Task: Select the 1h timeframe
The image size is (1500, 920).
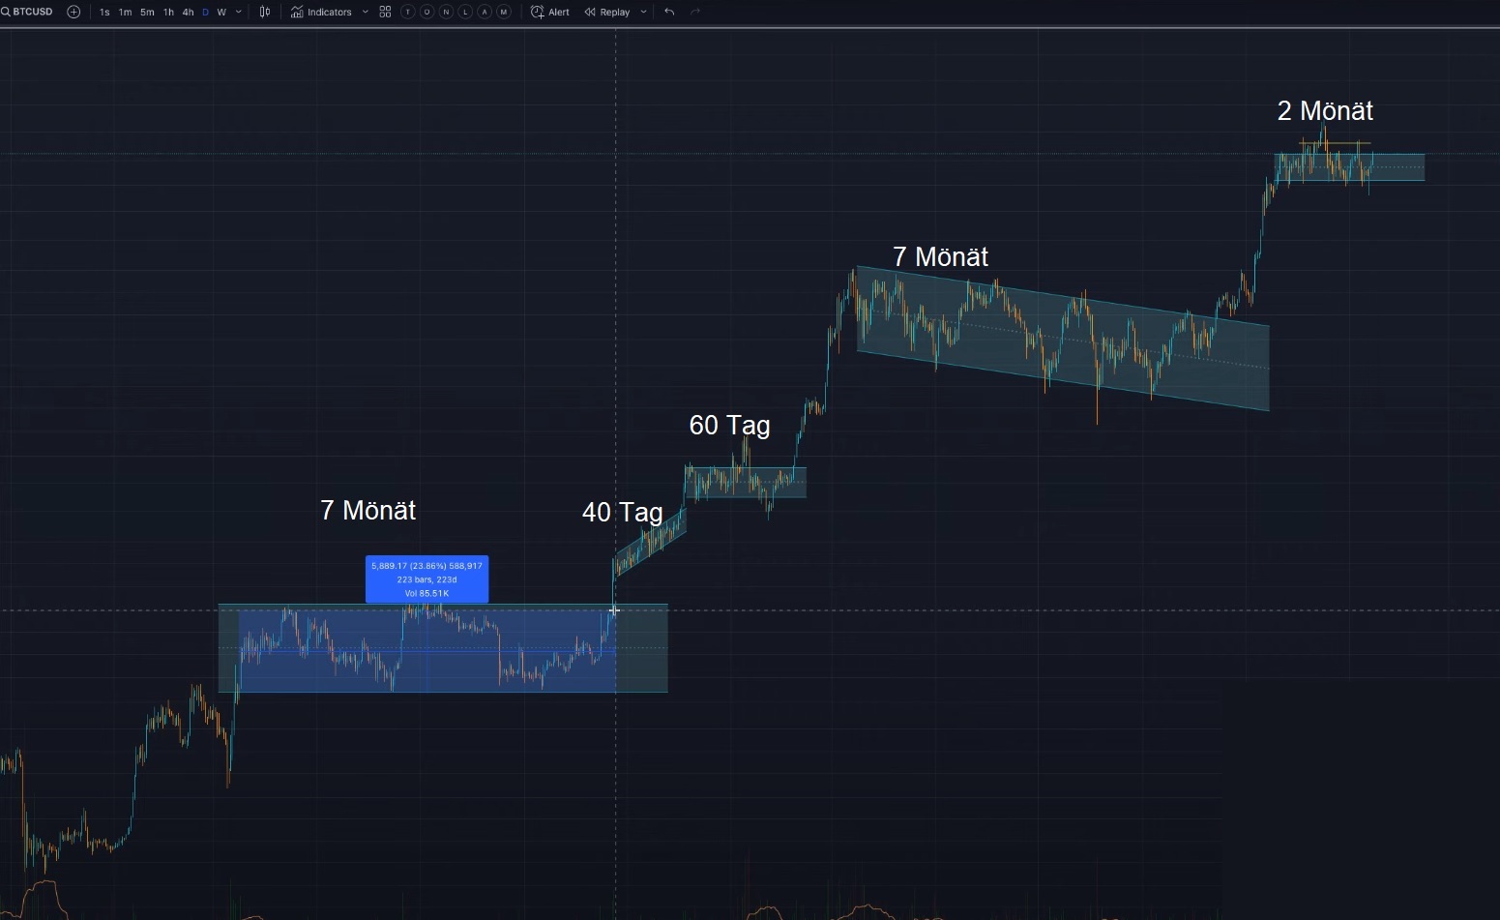Action: [x=168, y=13]
